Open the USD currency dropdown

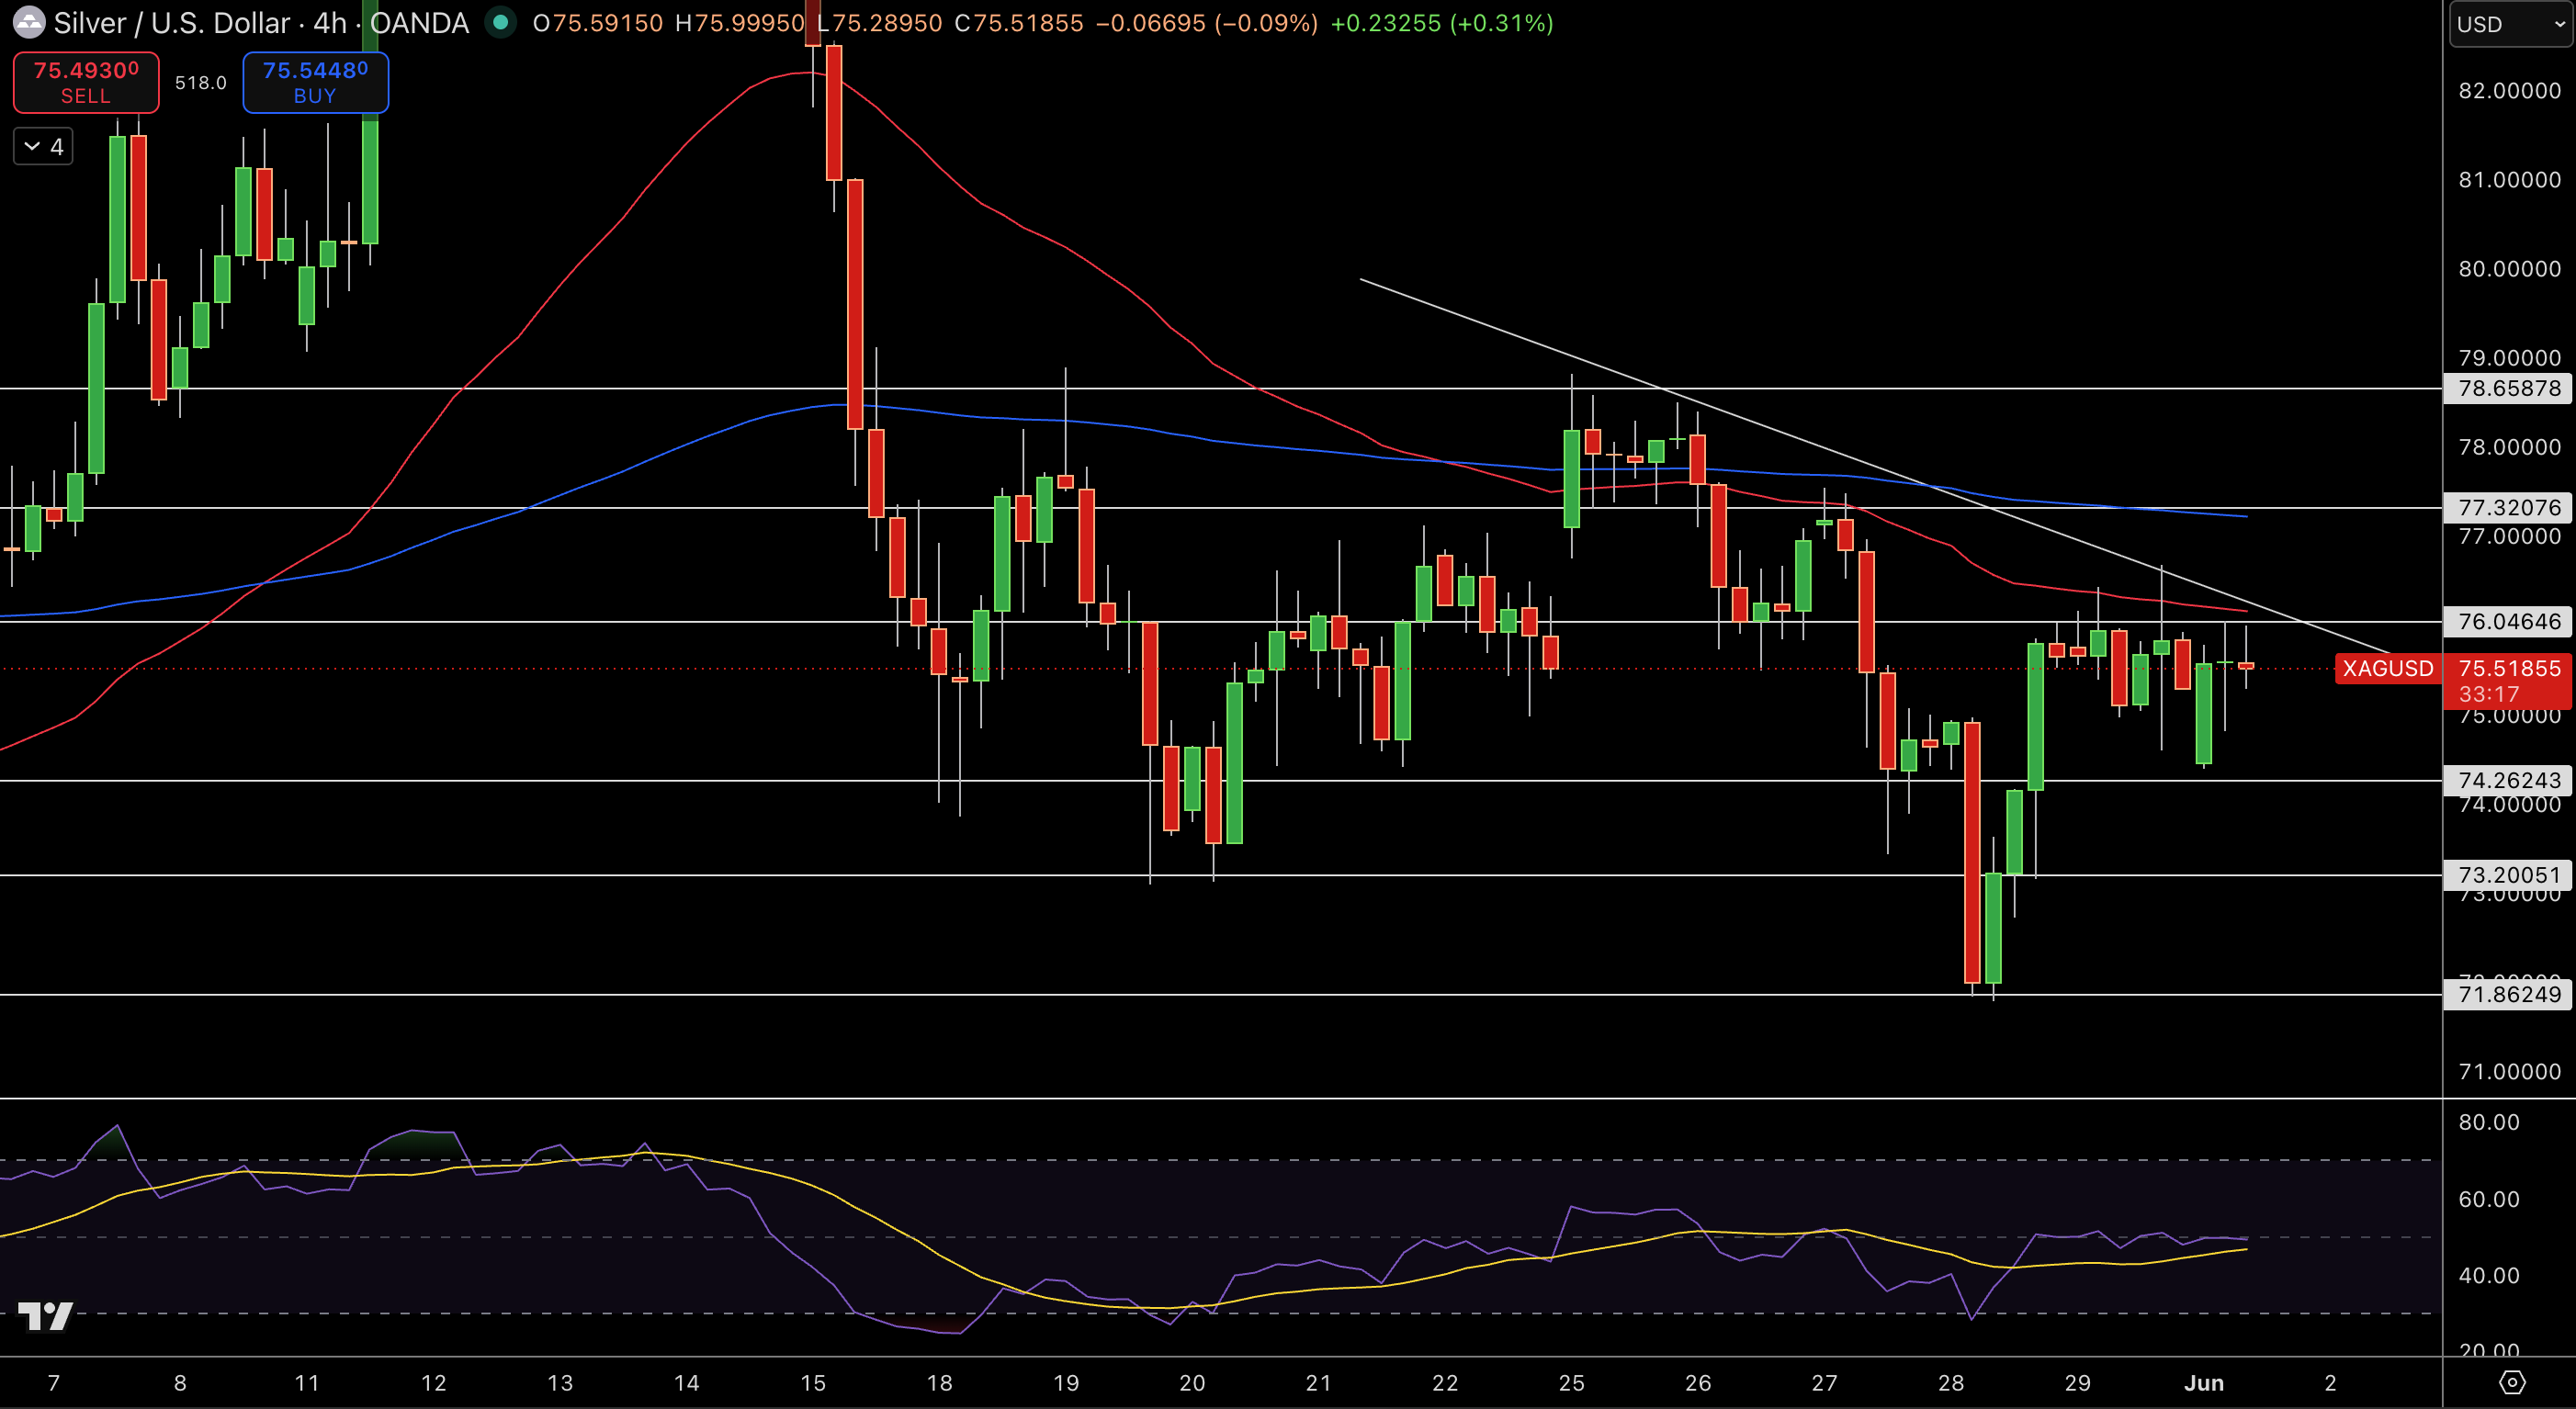point(2511,24)
